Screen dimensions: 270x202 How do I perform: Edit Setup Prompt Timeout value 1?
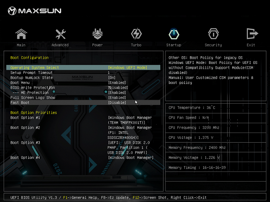pos(109,73)
